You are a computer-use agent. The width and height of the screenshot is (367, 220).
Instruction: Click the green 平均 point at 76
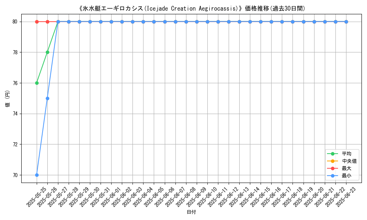(x=37, y=83)
